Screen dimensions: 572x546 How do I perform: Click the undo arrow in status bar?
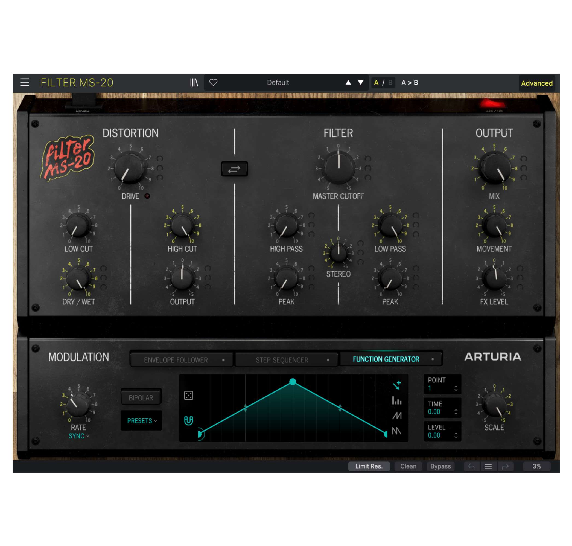471,466
